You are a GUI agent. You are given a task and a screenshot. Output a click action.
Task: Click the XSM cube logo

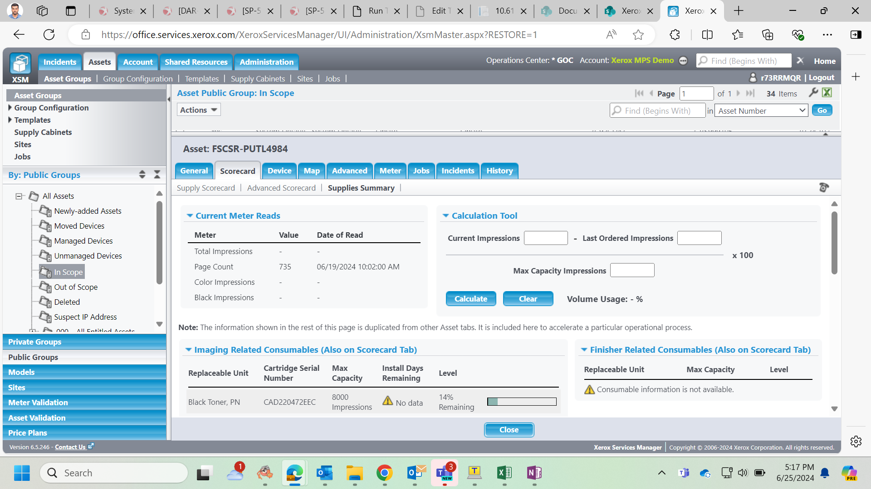[20, 63]
